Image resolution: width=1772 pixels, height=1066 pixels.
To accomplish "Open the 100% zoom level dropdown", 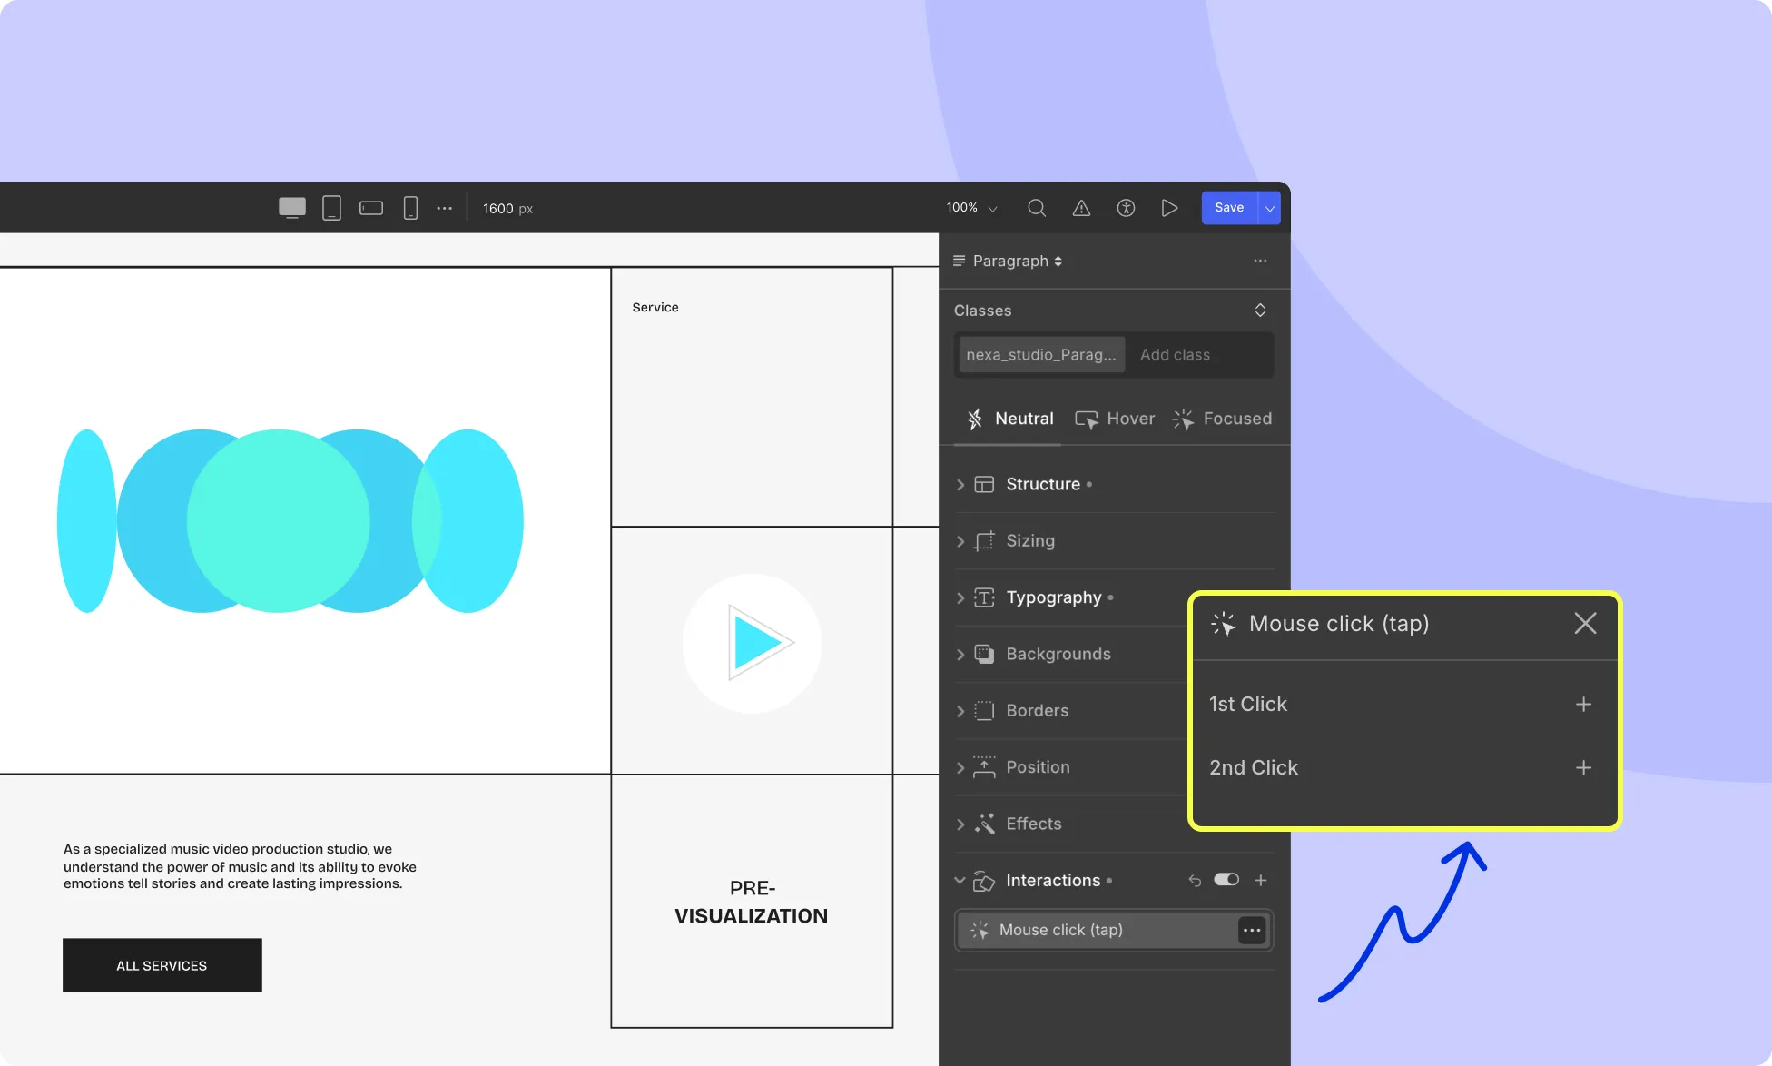I will point(970,207).
